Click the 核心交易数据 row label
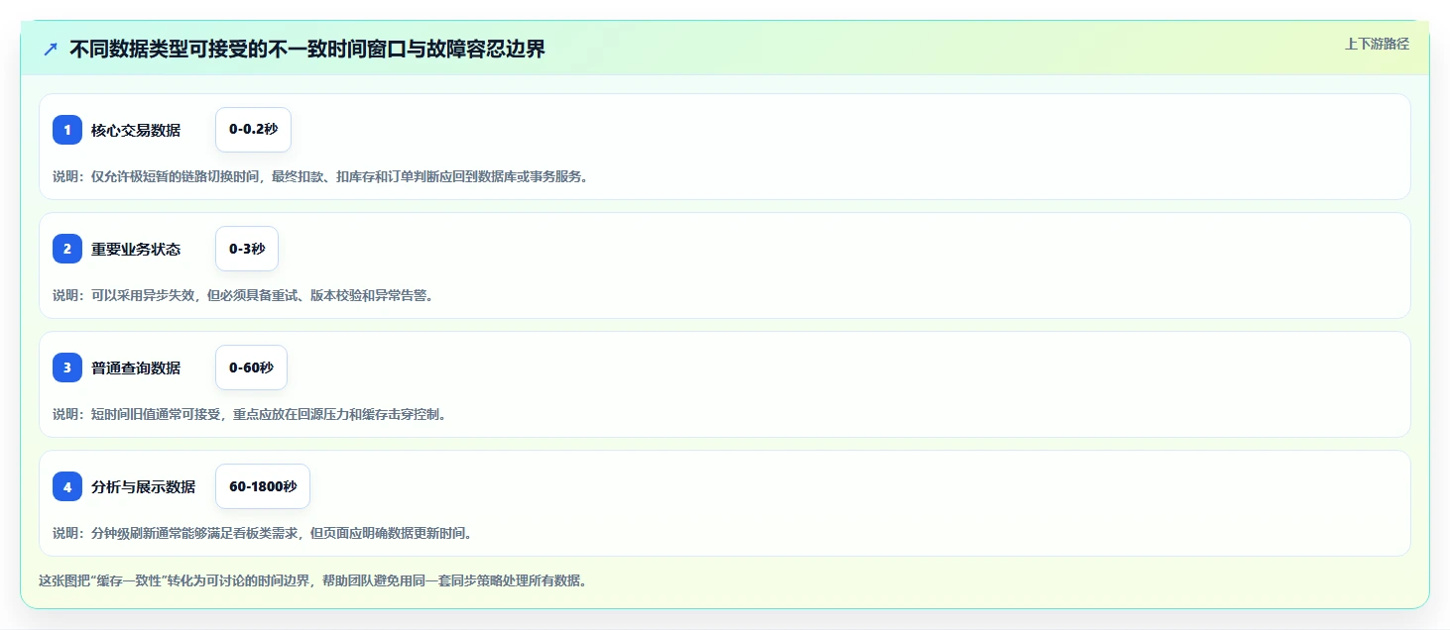This screenshot has width=1450, height=630. point(136,130)
